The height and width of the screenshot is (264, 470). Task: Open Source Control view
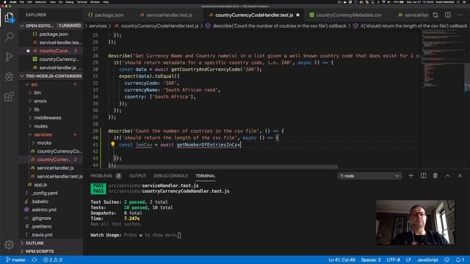10,56
